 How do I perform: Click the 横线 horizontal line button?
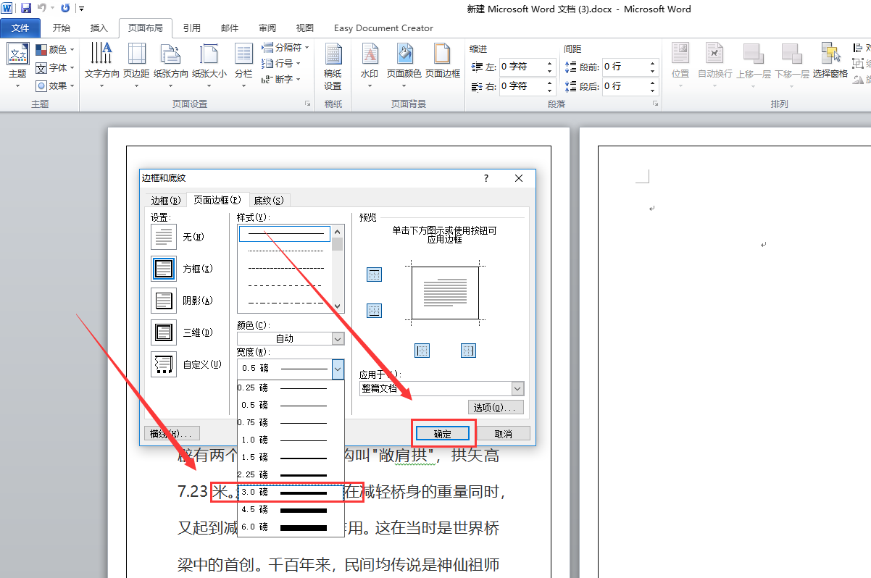tap(172, 434)
